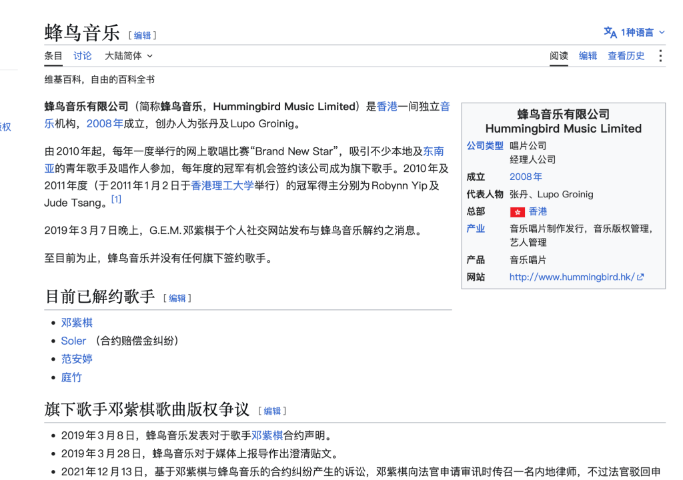Click sentence 至目前为止，蜂鸟音乐并没有任何旗下签约歌手
Image resolution: width=683 pixels, height=480 pixels.
pyautogui.click(x=159, y=258)
